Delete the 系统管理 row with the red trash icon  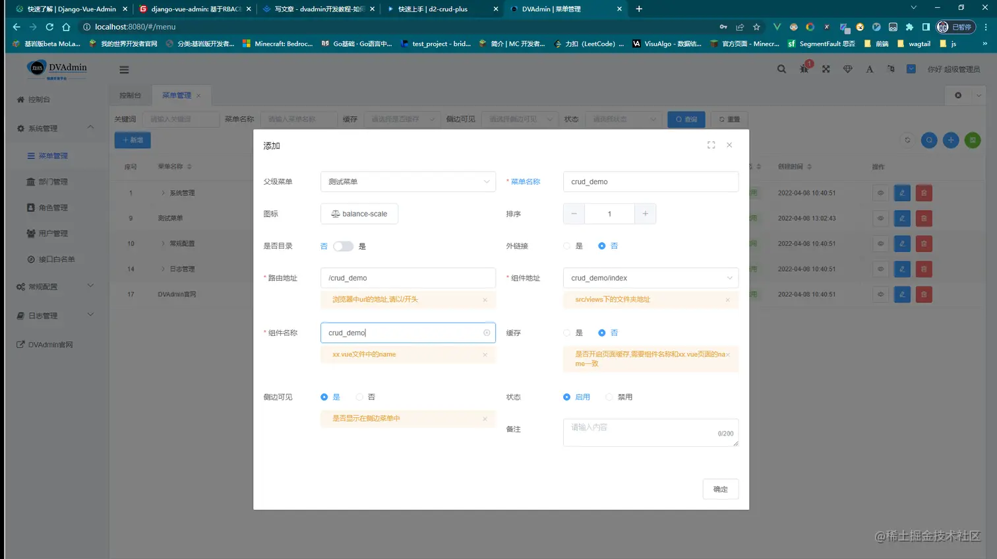pos(924,193)
